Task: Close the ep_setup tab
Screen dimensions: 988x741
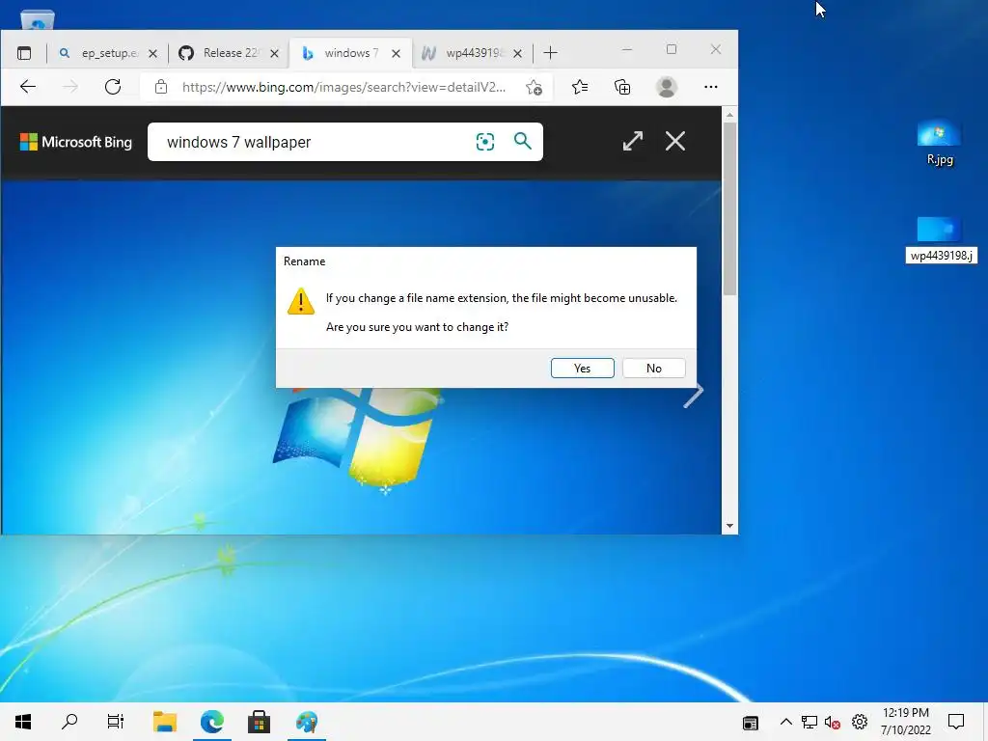Action: pos(152,54)
